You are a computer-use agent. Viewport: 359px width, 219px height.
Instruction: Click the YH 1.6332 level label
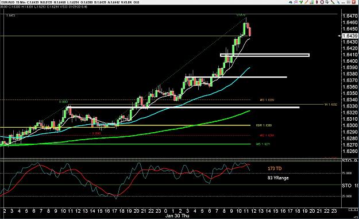point(331,105)
